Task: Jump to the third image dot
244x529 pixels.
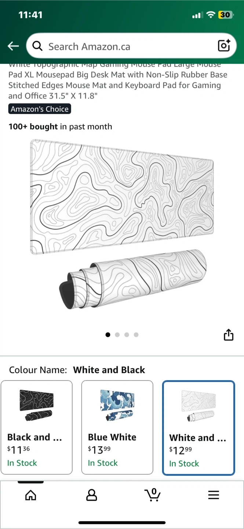Action: pos(127,335)
